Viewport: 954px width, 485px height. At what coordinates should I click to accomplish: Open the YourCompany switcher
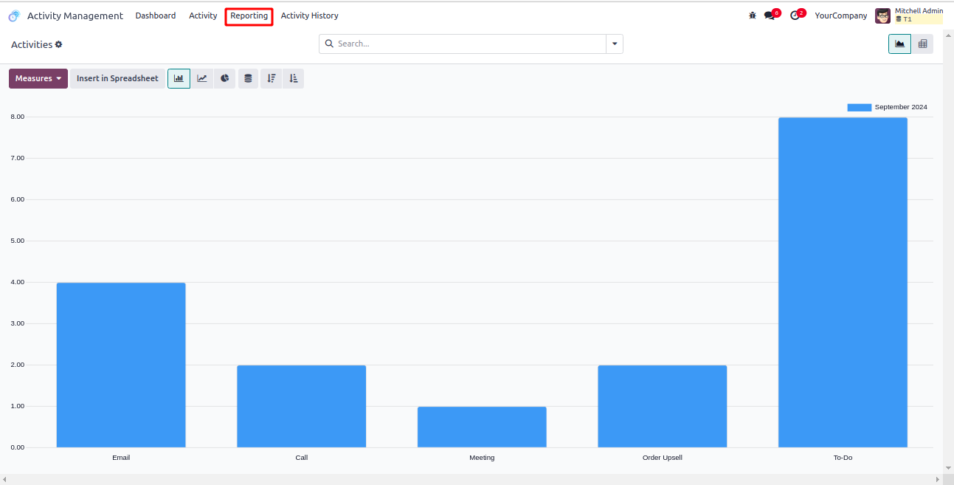[x=841, y=16]
